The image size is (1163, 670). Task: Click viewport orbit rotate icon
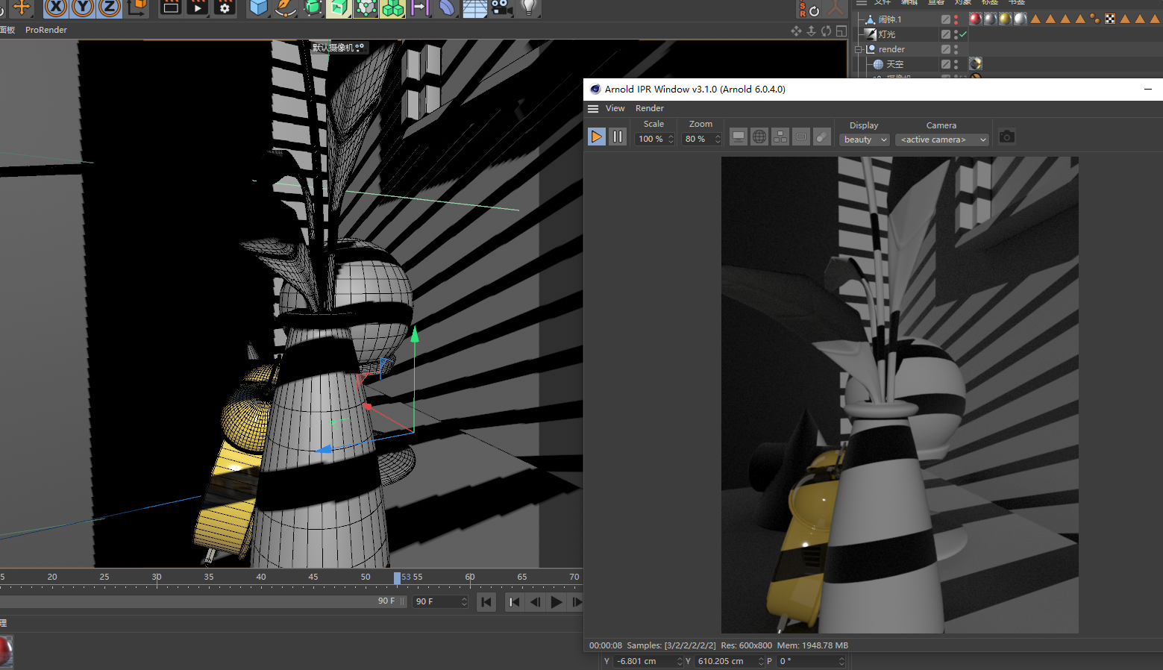826,31
